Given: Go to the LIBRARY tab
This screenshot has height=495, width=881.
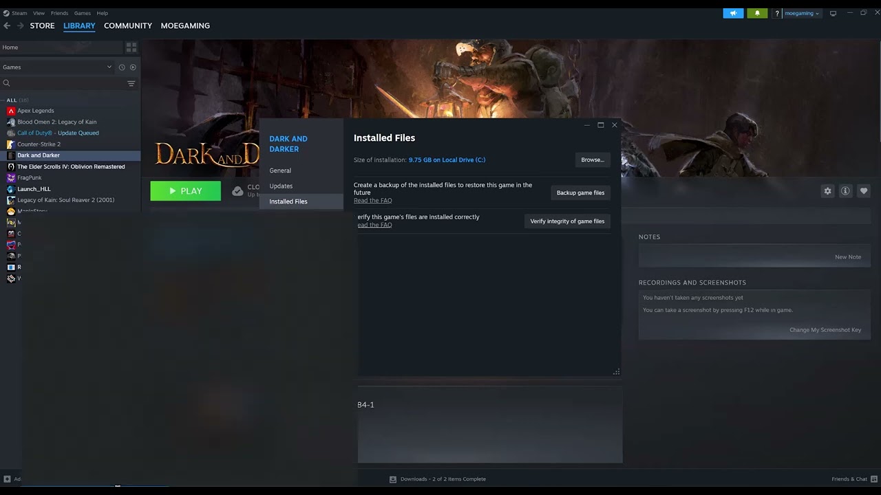Looking at the screenshot, I should coord(79,25).
